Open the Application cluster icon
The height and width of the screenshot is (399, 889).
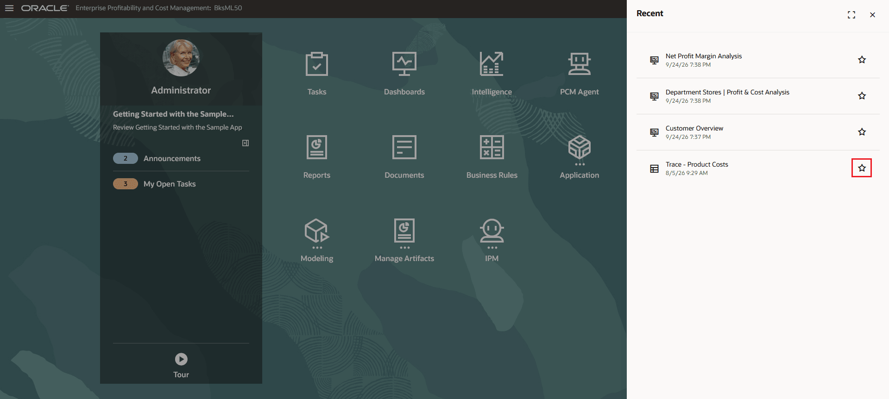580,150
